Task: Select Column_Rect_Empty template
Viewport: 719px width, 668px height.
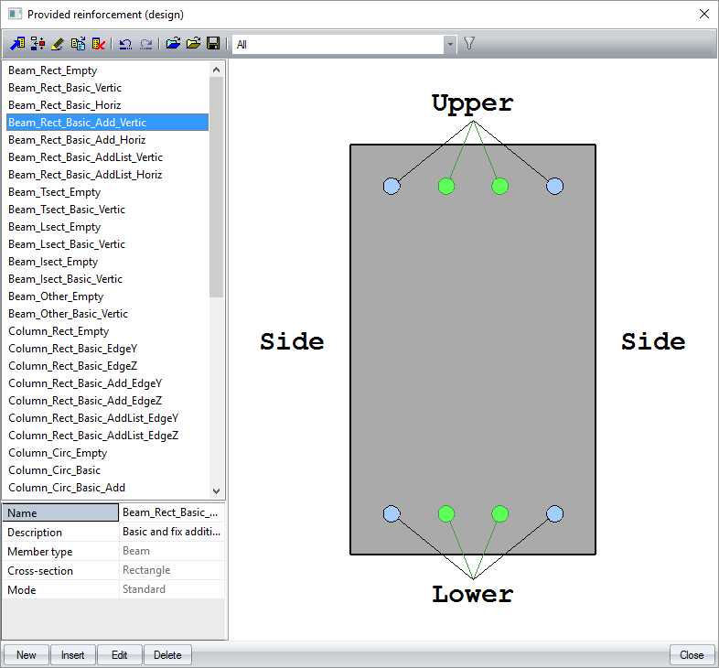Action: [x=108, y=331]
